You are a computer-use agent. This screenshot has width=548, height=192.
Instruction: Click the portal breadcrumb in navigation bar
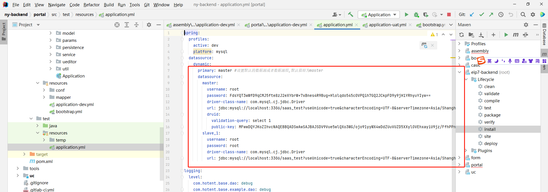point(39,15)
